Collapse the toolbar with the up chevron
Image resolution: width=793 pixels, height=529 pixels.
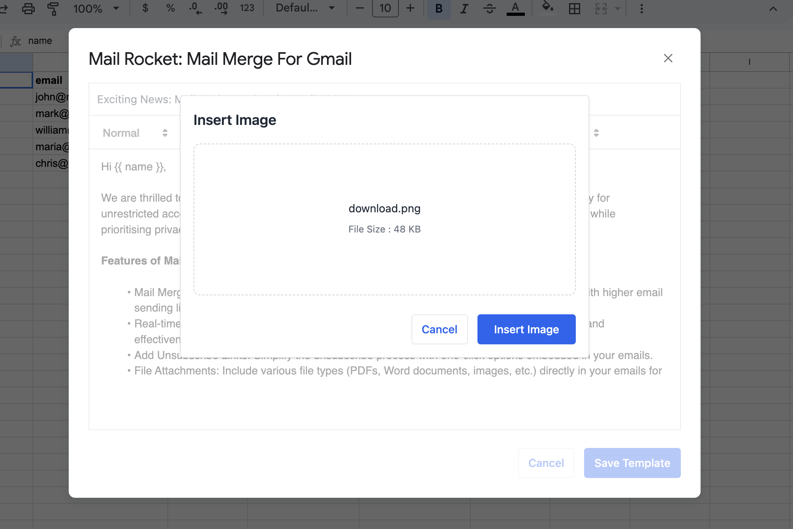click(x=773, y=8)
